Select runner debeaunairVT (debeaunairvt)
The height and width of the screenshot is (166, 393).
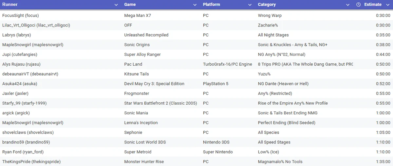point(30,74)
